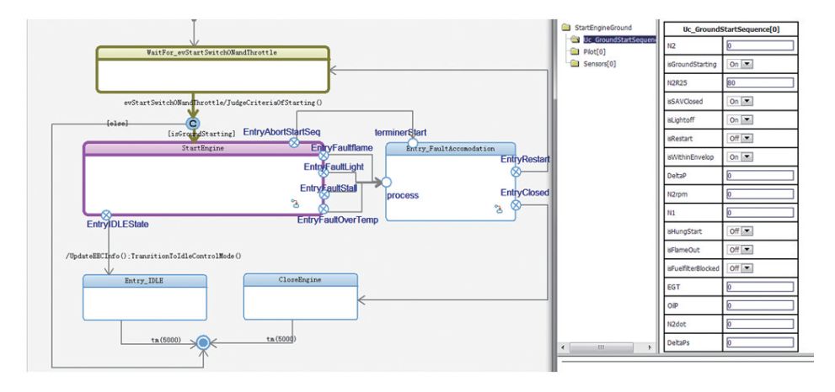Click the tree panel horizontal scrollbar thumb

pyautogui.click(x=602, y=347)
